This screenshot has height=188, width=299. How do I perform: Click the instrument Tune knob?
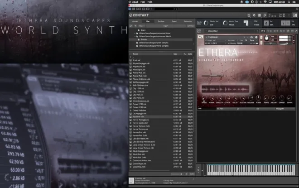click(x=267, y=39)
